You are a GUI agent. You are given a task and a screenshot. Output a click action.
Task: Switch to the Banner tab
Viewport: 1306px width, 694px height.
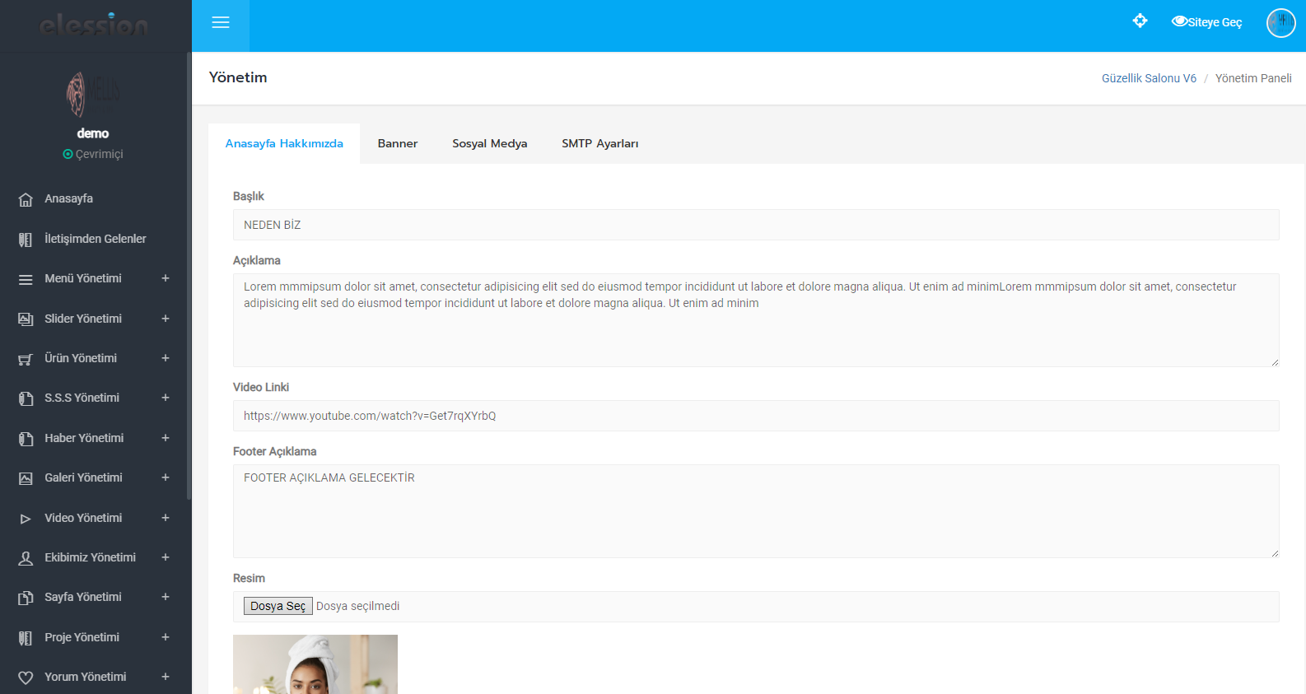click(x=398, y=143)
